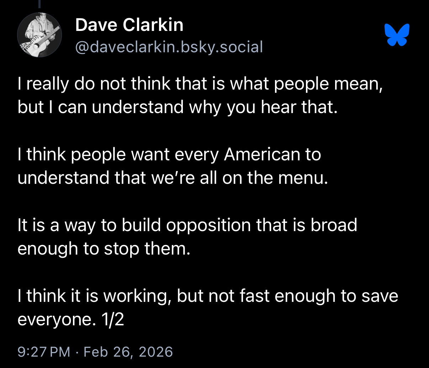
Task: Click the line starting "I really do not think"
Action: click(x=200, y=84)
